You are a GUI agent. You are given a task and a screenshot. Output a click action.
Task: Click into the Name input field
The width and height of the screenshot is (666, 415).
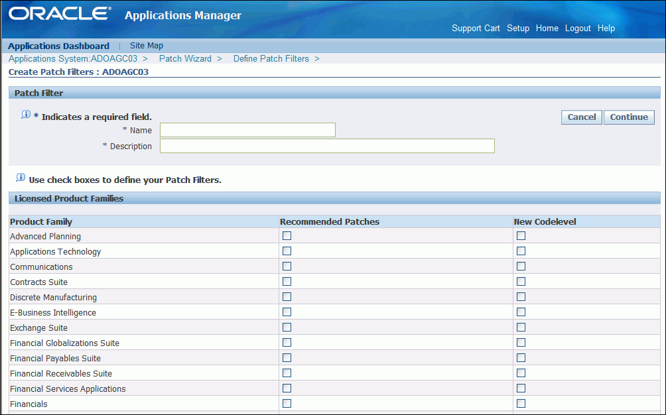click(247, 131)
